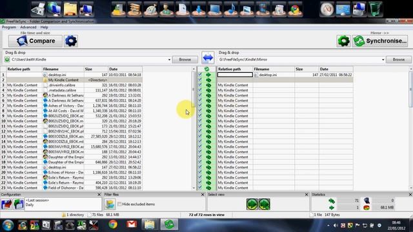Click the right grid vertical scrollbar

point(410,90)
